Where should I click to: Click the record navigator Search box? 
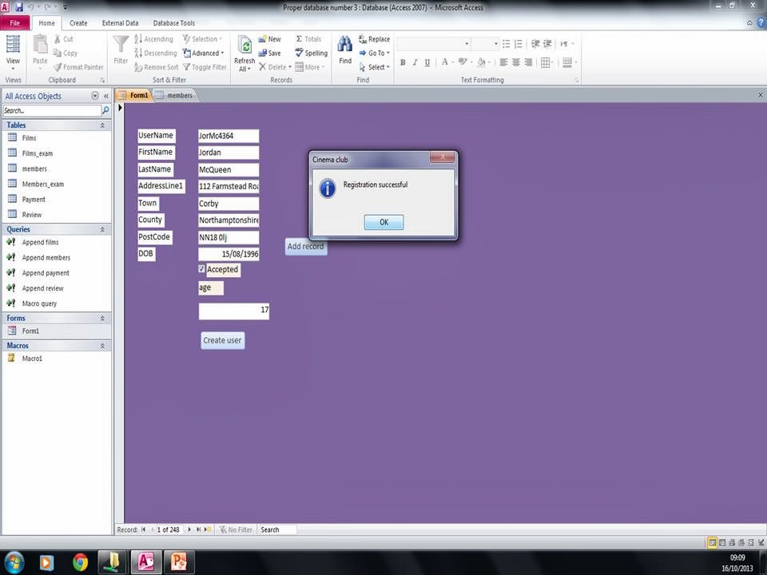(x=277, y=529)
